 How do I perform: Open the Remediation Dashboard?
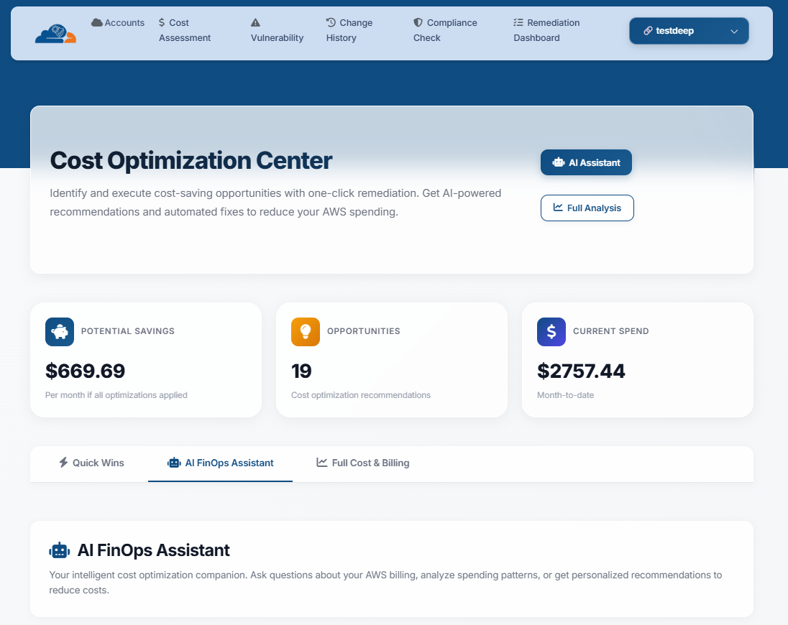(546, 30)
